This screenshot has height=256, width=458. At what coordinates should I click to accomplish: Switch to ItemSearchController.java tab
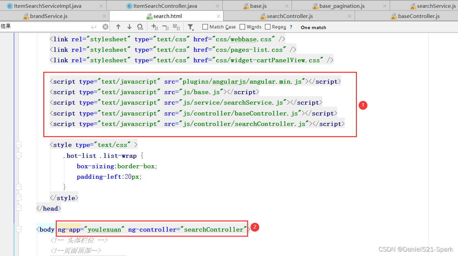(165, 6)
